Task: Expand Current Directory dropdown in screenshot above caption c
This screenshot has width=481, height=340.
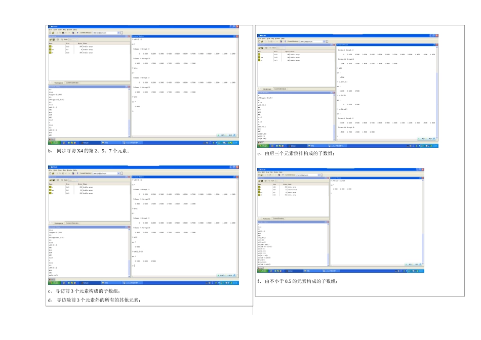Action: coord(118,173)
